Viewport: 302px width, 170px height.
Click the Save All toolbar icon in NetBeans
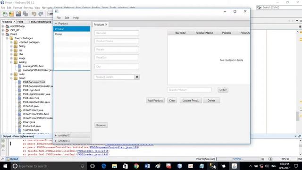tap(25, 14)
